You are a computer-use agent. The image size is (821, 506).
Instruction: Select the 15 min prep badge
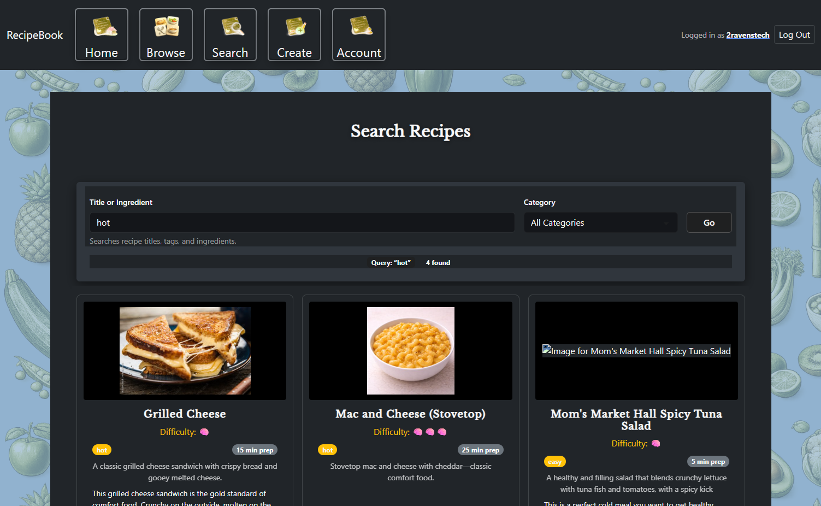pos(255,449)
